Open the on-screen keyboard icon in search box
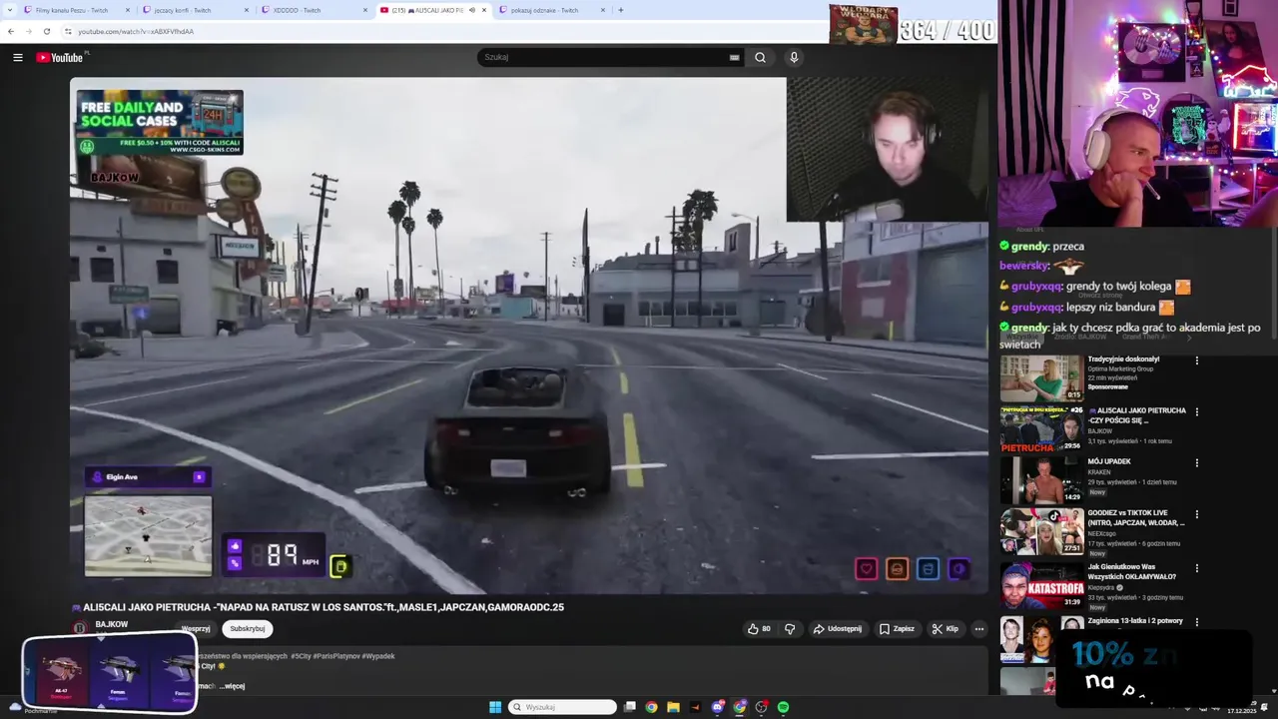The image size is (1278, 719). point(735,57)
